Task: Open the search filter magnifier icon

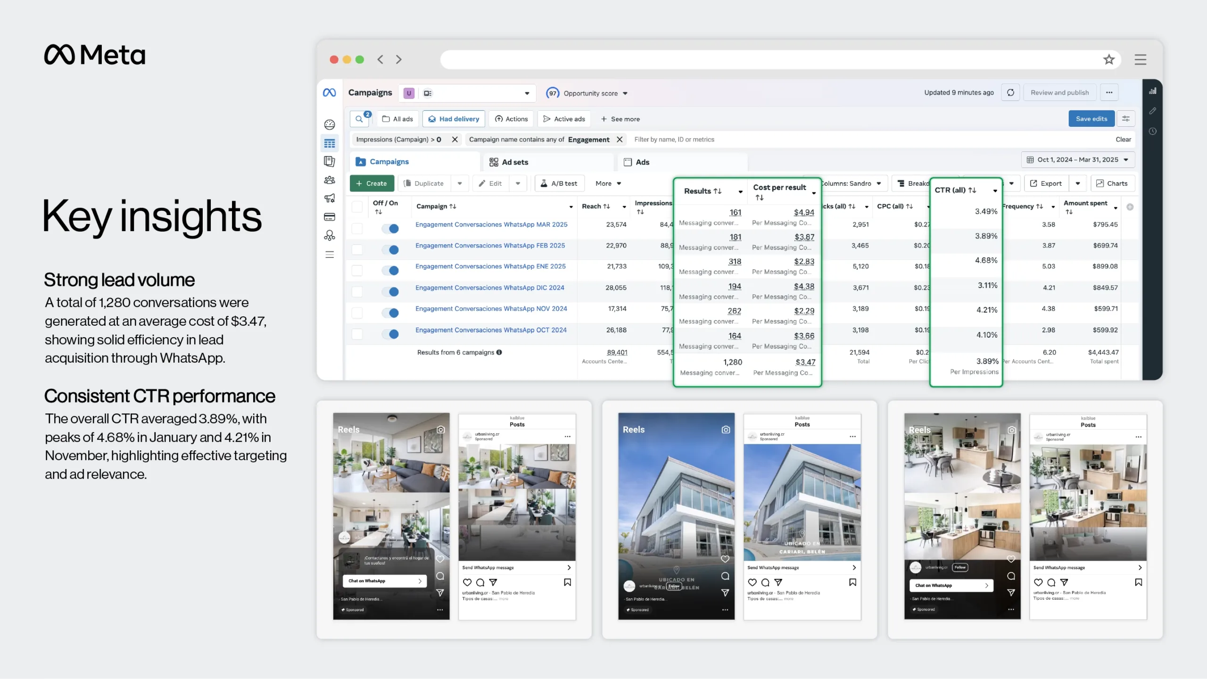Action: (x=359, y=119)
